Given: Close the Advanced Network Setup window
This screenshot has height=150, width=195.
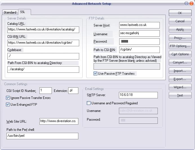Looking at the screenshot, I should [191, 4].
